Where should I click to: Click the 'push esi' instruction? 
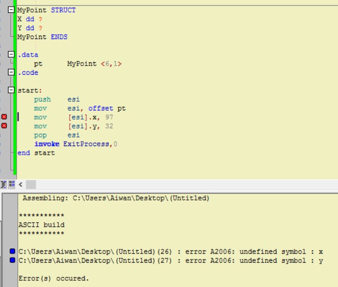coord(57,99)
